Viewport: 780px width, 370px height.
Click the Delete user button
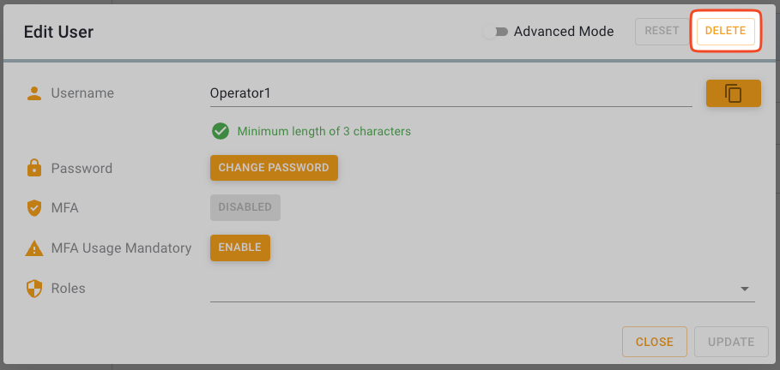click(725, 32)
